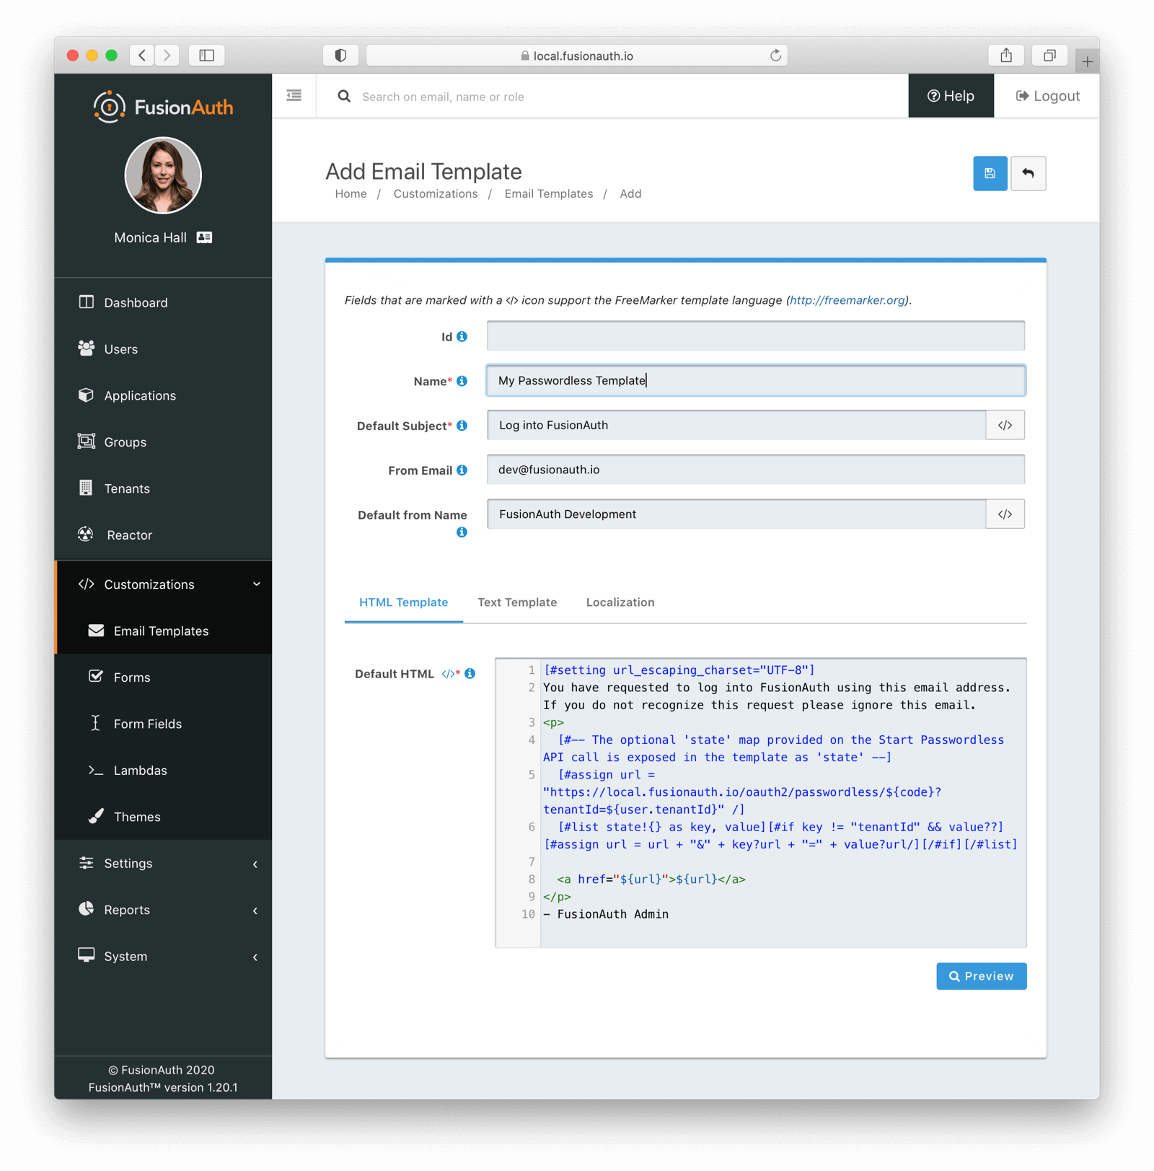The image size is (1154, 1171).
Task: Click into the Name input field
Action: point(755,380)
